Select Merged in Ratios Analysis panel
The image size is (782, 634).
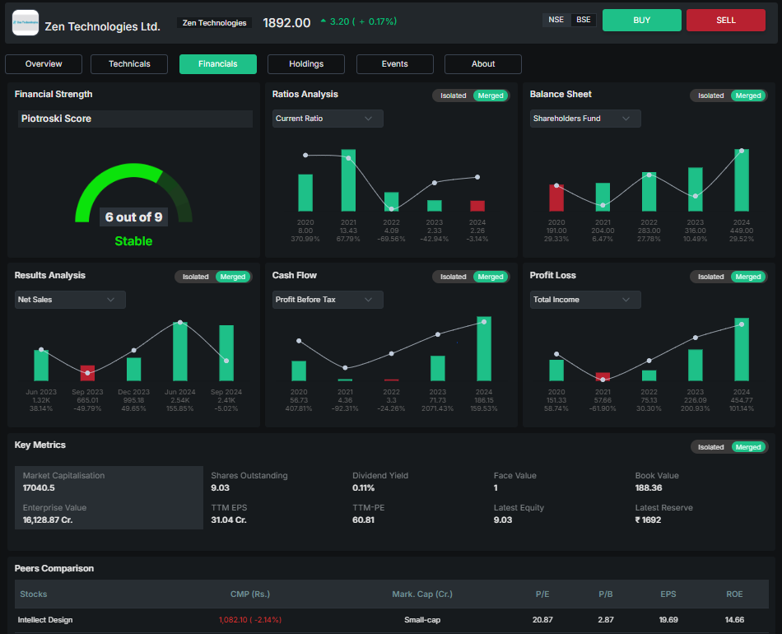491,96
